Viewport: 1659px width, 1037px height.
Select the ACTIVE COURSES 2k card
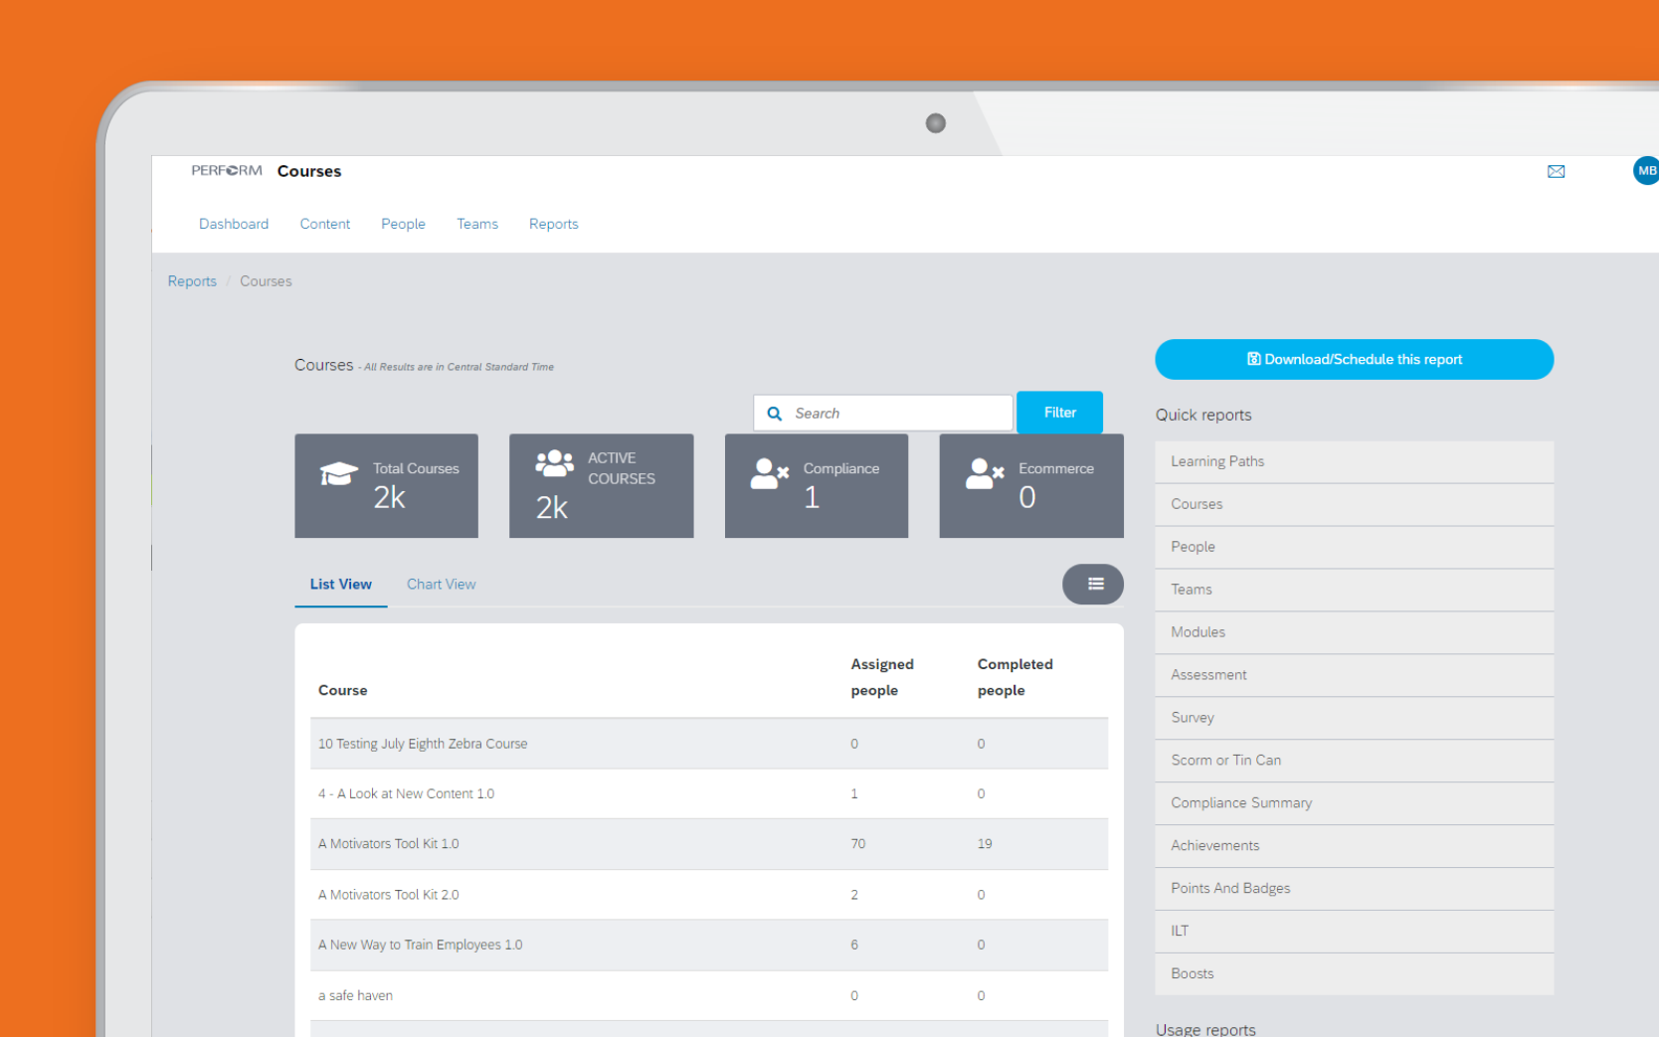[601, 486]
